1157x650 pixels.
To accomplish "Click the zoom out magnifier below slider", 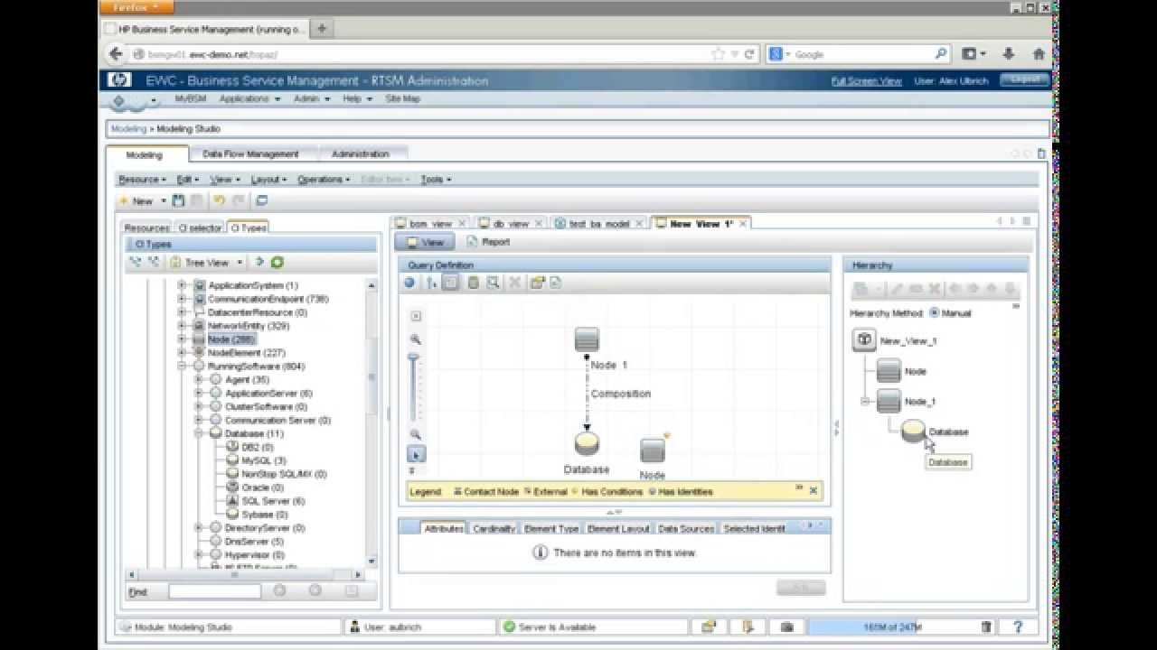I will point(416,434).
